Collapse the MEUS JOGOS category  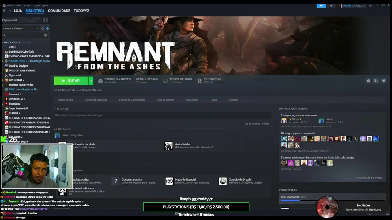[x=2, y=42]
